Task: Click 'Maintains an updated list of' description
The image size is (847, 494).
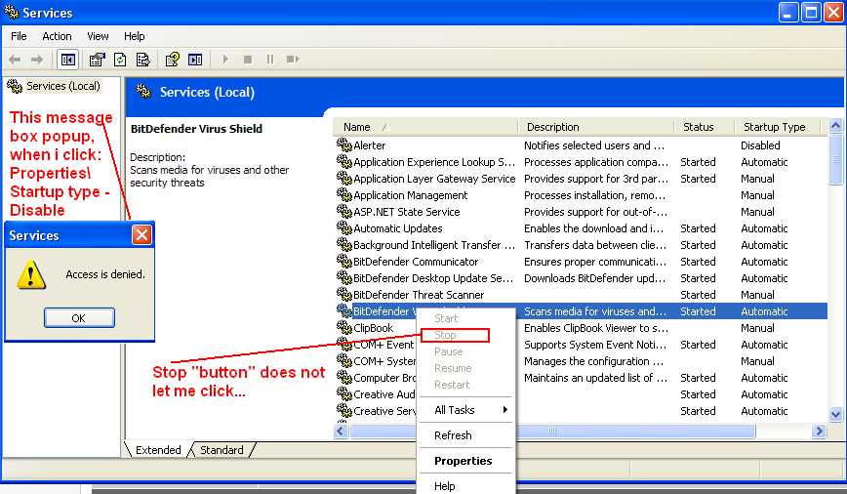Action: point(595,378)
